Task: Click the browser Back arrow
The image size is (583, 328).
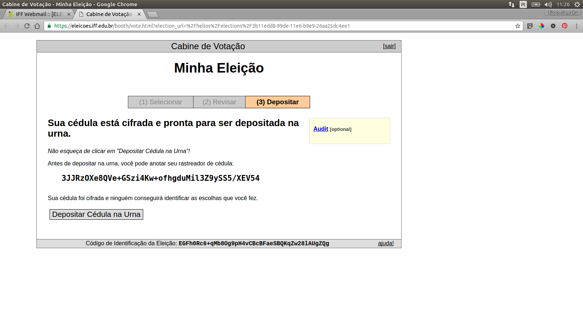Action: click(x=7, y=26)
